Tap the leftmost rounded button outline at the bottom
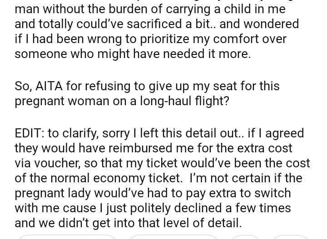This screenshot has width=327, height=239. point(67,237)
